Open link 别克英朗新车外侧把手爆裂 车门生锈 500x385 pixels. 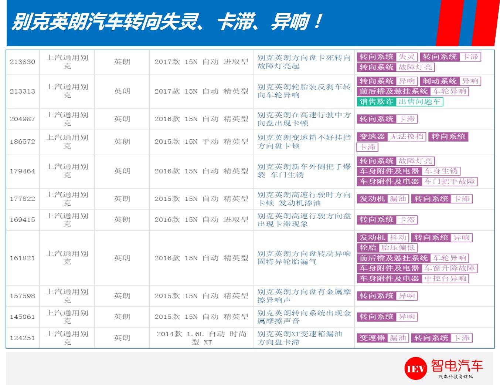pos(304,171)
